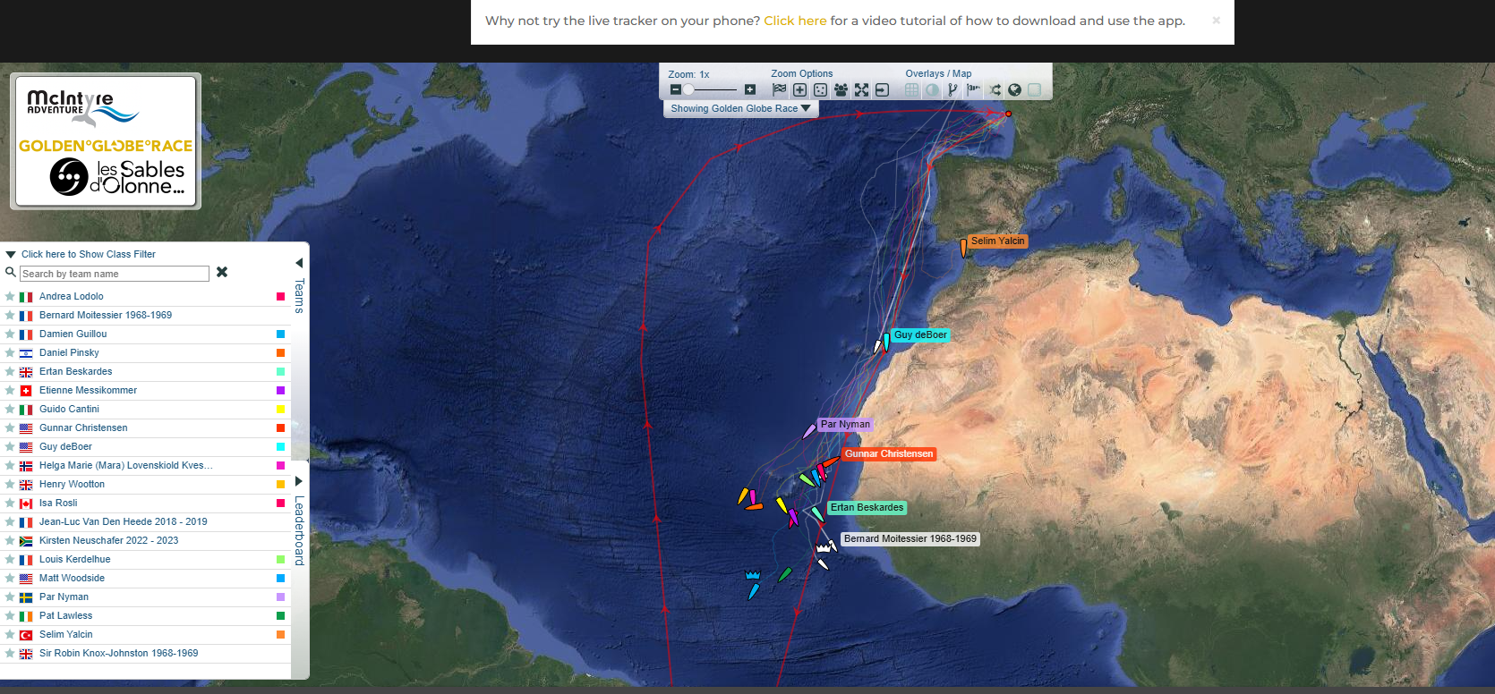Click the Ertan Beskardes map label
Viewport: 1495px width, 694px height.
867,507
